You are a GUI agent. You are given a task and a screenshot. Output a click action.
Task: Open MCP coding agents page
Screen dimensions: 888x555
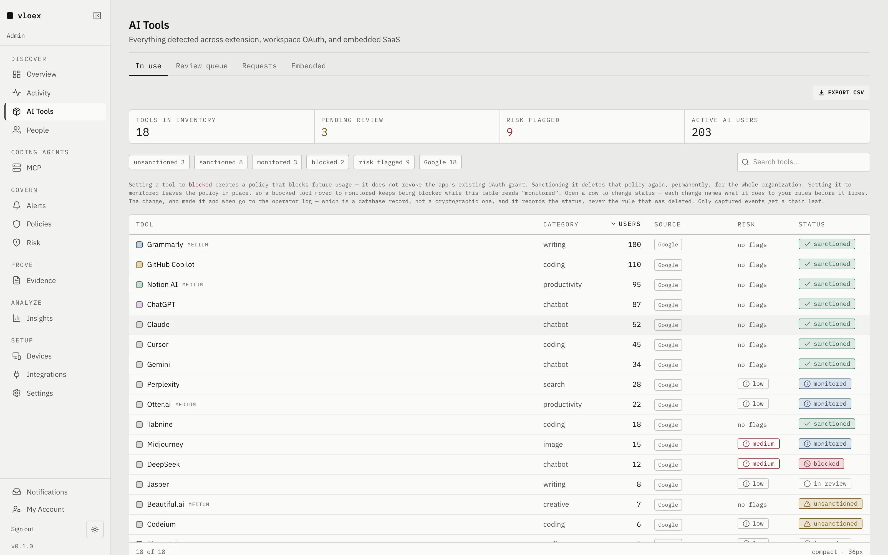pos(56,168)
